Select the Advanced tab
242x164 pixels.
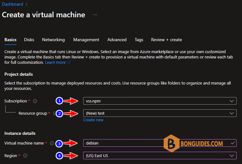coord(117,40)
